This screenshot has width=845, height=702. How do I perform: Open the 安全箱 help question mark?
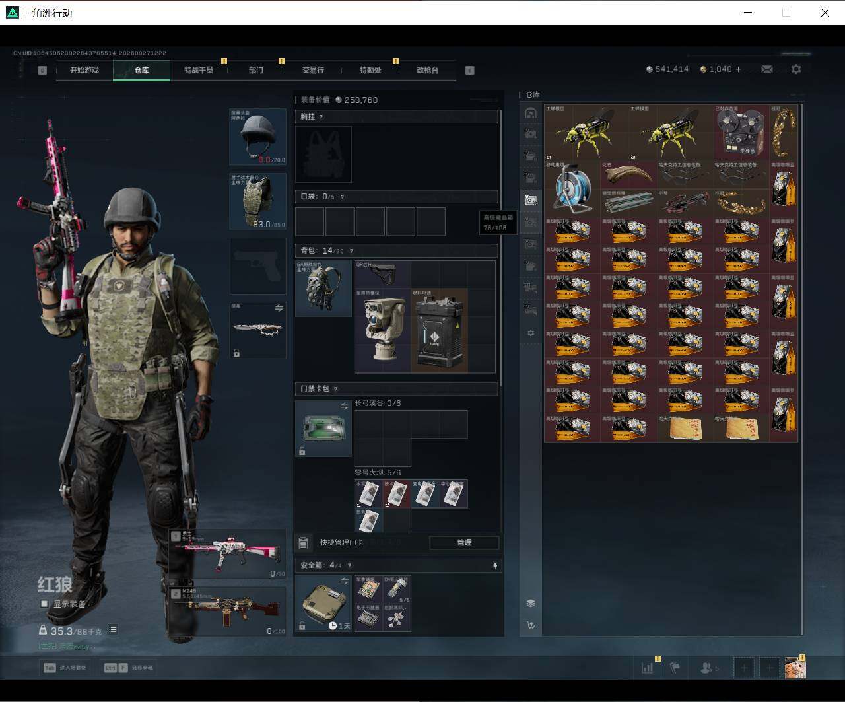click(349, 565)
